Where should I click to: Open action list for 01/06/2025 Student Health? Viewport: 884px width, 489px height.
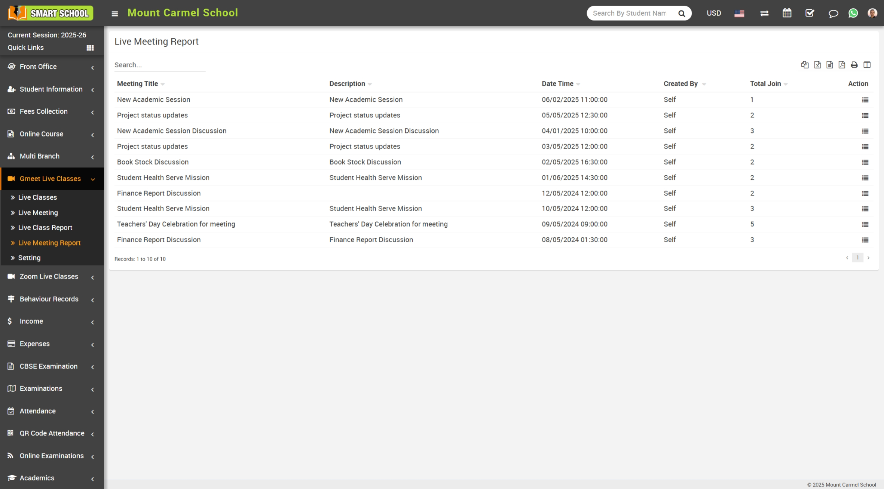click(x=865, y=178)
